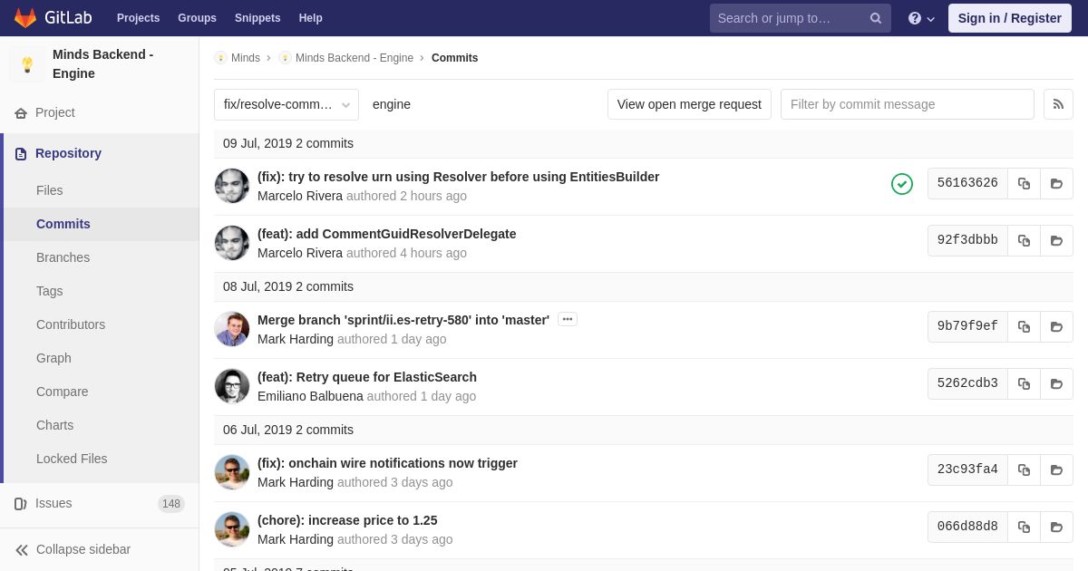Select Branches in Repository sidebar
Image resolution: width=1088 pixels, height=571 pixels.
(63, 257)
